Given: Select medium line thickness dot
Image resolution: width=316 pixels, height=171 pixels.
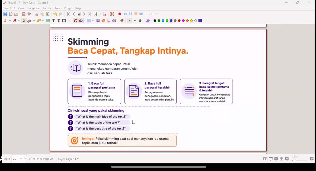Looking at the screenshot, I should (135, 20).
